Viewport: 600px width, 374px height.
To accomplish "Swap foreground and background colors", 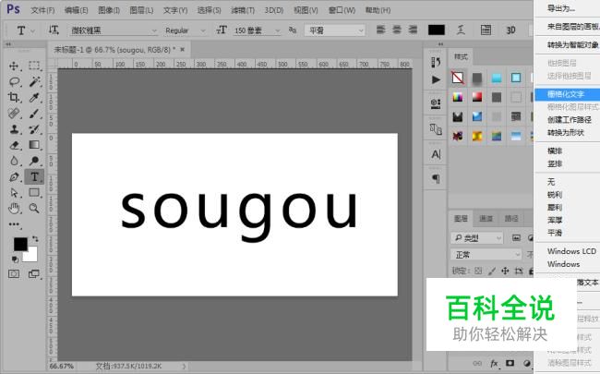I will pyautogui.click(x=35, y=239).
